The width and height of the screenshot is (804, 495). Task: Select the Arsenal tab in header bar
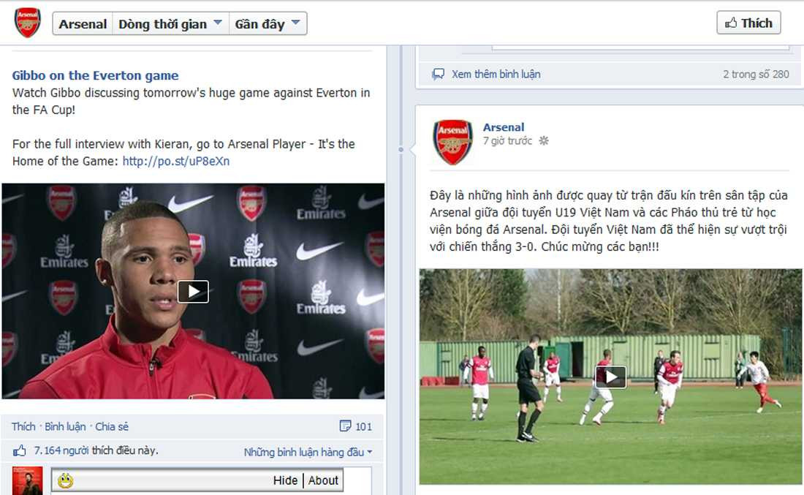pyautogui.click(x=83, y=23)
